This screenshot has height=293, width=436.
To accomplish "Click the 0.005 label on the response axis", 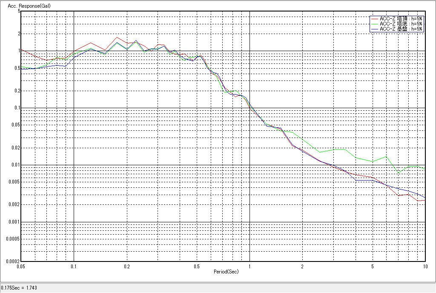I will [14, 182].
